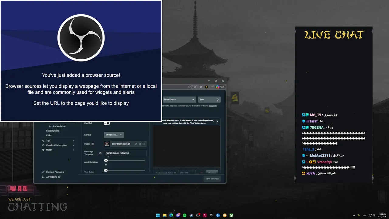Select Kicks in the alert list
Image resolution: width=389 pixels, height=219 pixels.
point(49,135)
